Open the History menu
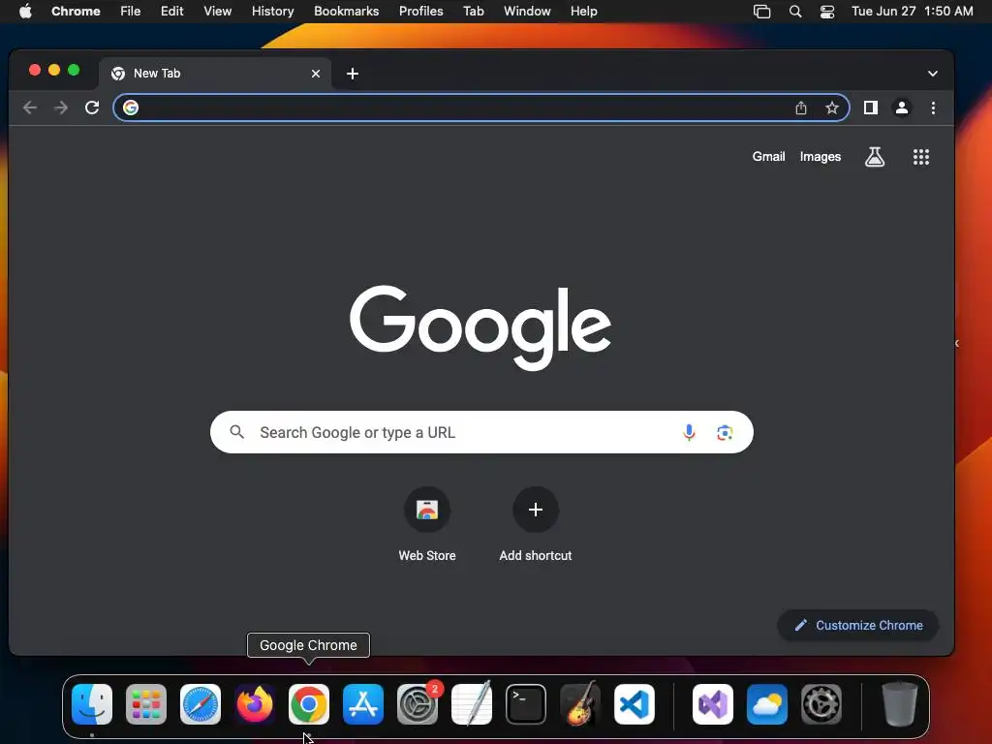 (x=272, y=12)
